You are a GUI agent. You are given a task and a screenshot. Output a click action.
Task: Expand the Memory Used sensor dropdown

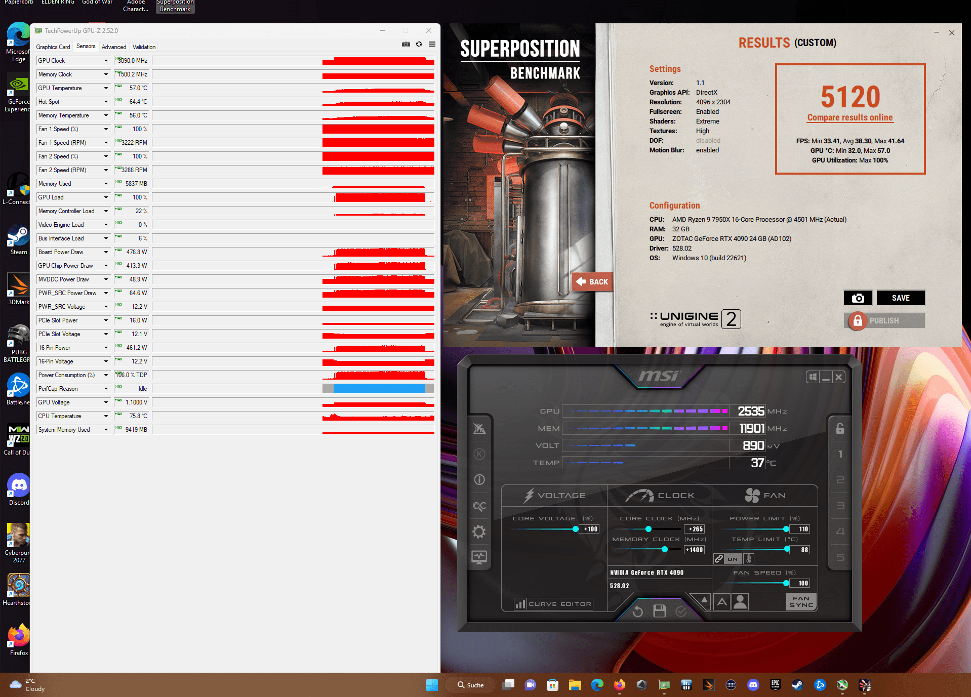click(106, 184)
